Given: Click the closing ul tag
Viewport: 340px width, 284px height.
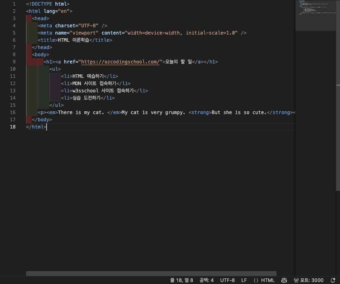Looking at the screenshot, I should pos(56,105).
